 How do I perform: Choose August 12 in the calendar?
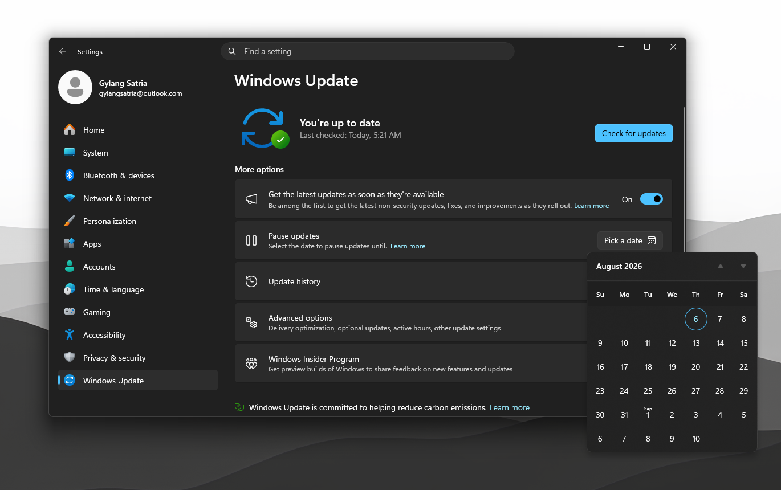click(672, 343)
